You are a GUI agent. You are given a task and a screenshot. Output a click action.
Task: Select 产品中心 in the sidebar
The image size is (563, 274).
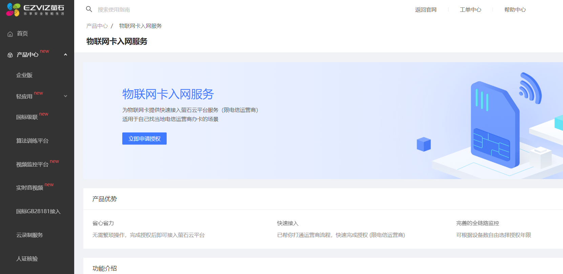click(27, 55)
